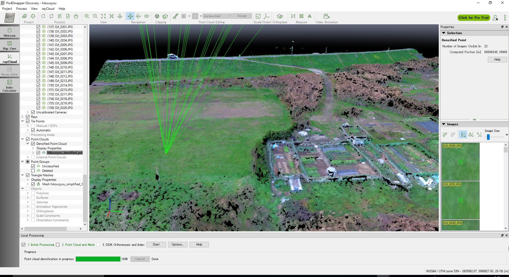The image size is (509, 277).
Task: Click the reoptimize process icon
Action: click(x=60, y=16)
